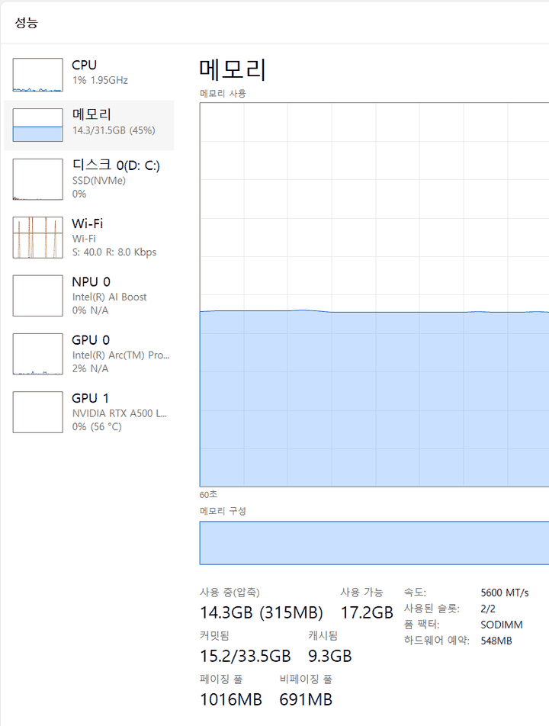Click the 15.2/33.5GB committed value
The height and width of the screenshot is (726, 549).
pyautogui.click(x=246, y=656)
